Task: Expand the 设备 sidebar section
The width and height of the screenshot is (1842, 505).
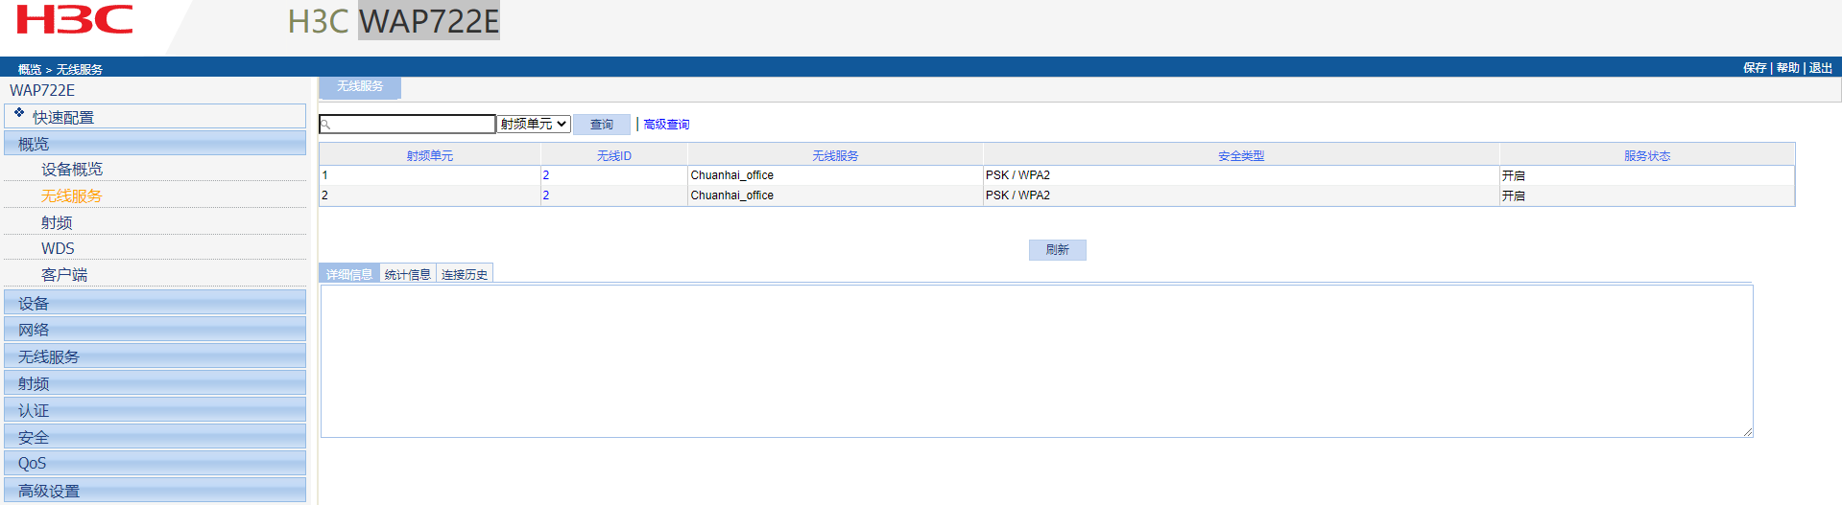Action: click(155, 303)
